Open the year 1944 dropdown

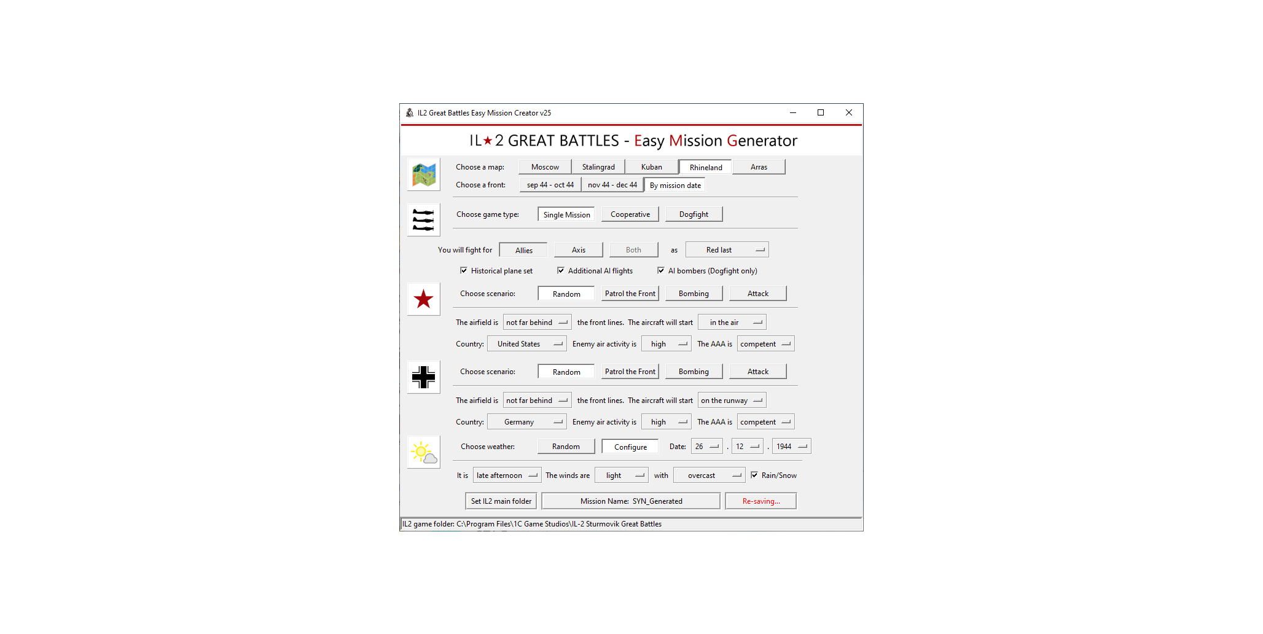point(792,447)
